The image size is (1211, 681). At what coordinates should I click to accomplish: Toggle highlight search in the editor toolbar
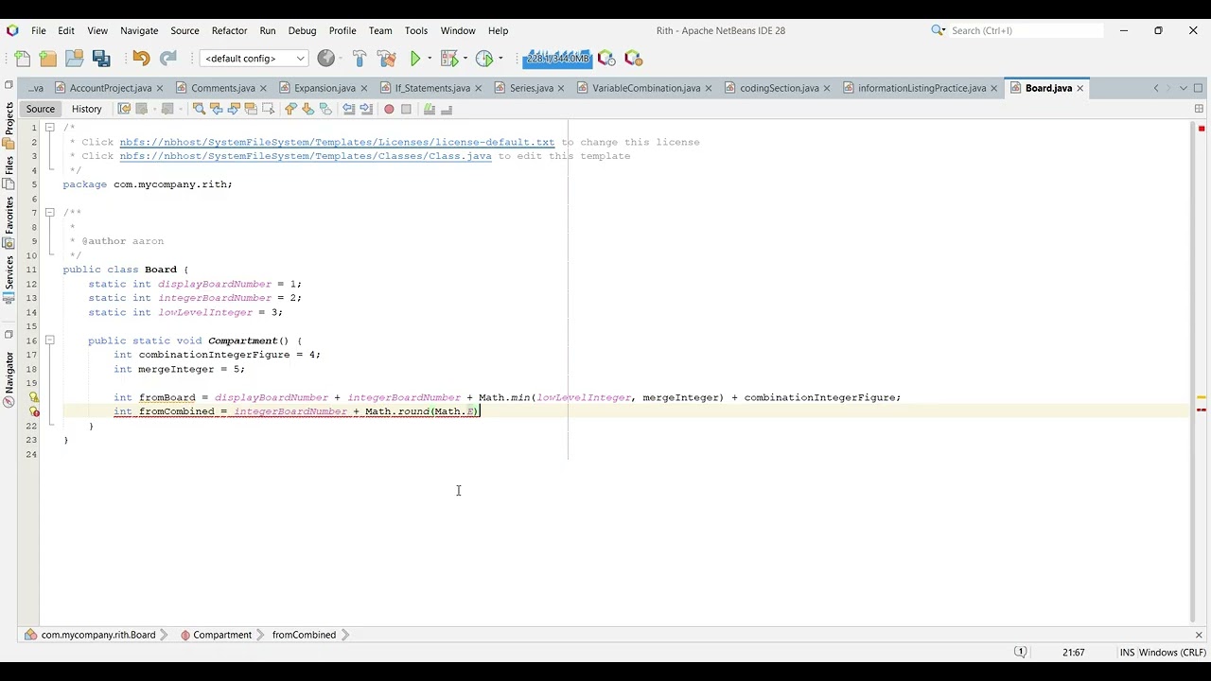pyautogui.click(x=251, y=109)
